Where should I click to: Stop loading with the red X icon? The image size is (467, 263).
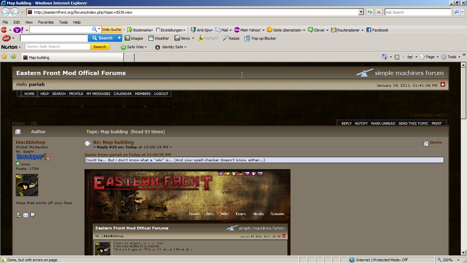[x=379, y=12]
